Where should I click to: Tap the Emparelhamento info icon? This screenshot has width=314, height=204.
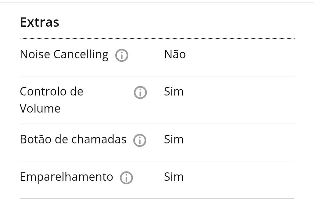[126, 178]
